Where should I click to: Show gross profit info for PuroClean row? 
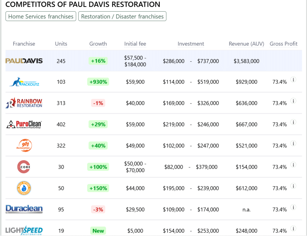[x=293, y=122]
